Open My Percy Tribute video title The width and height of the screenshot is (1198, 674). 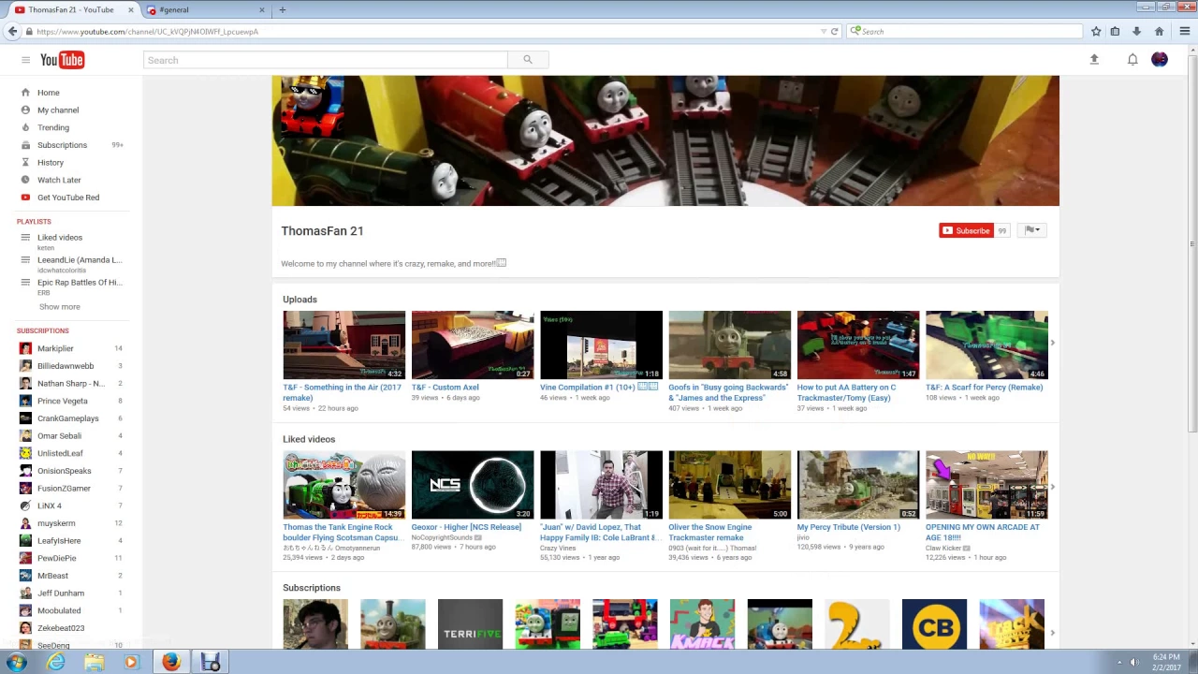tap(848, 527)
